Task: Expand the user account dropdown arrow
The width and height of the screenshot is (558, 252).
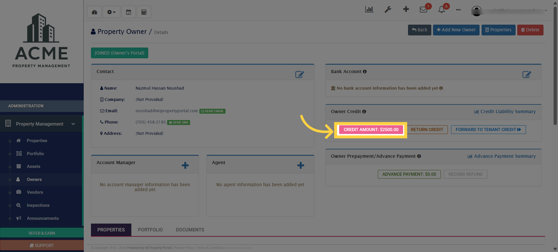Action: click(x=546, y=11)
